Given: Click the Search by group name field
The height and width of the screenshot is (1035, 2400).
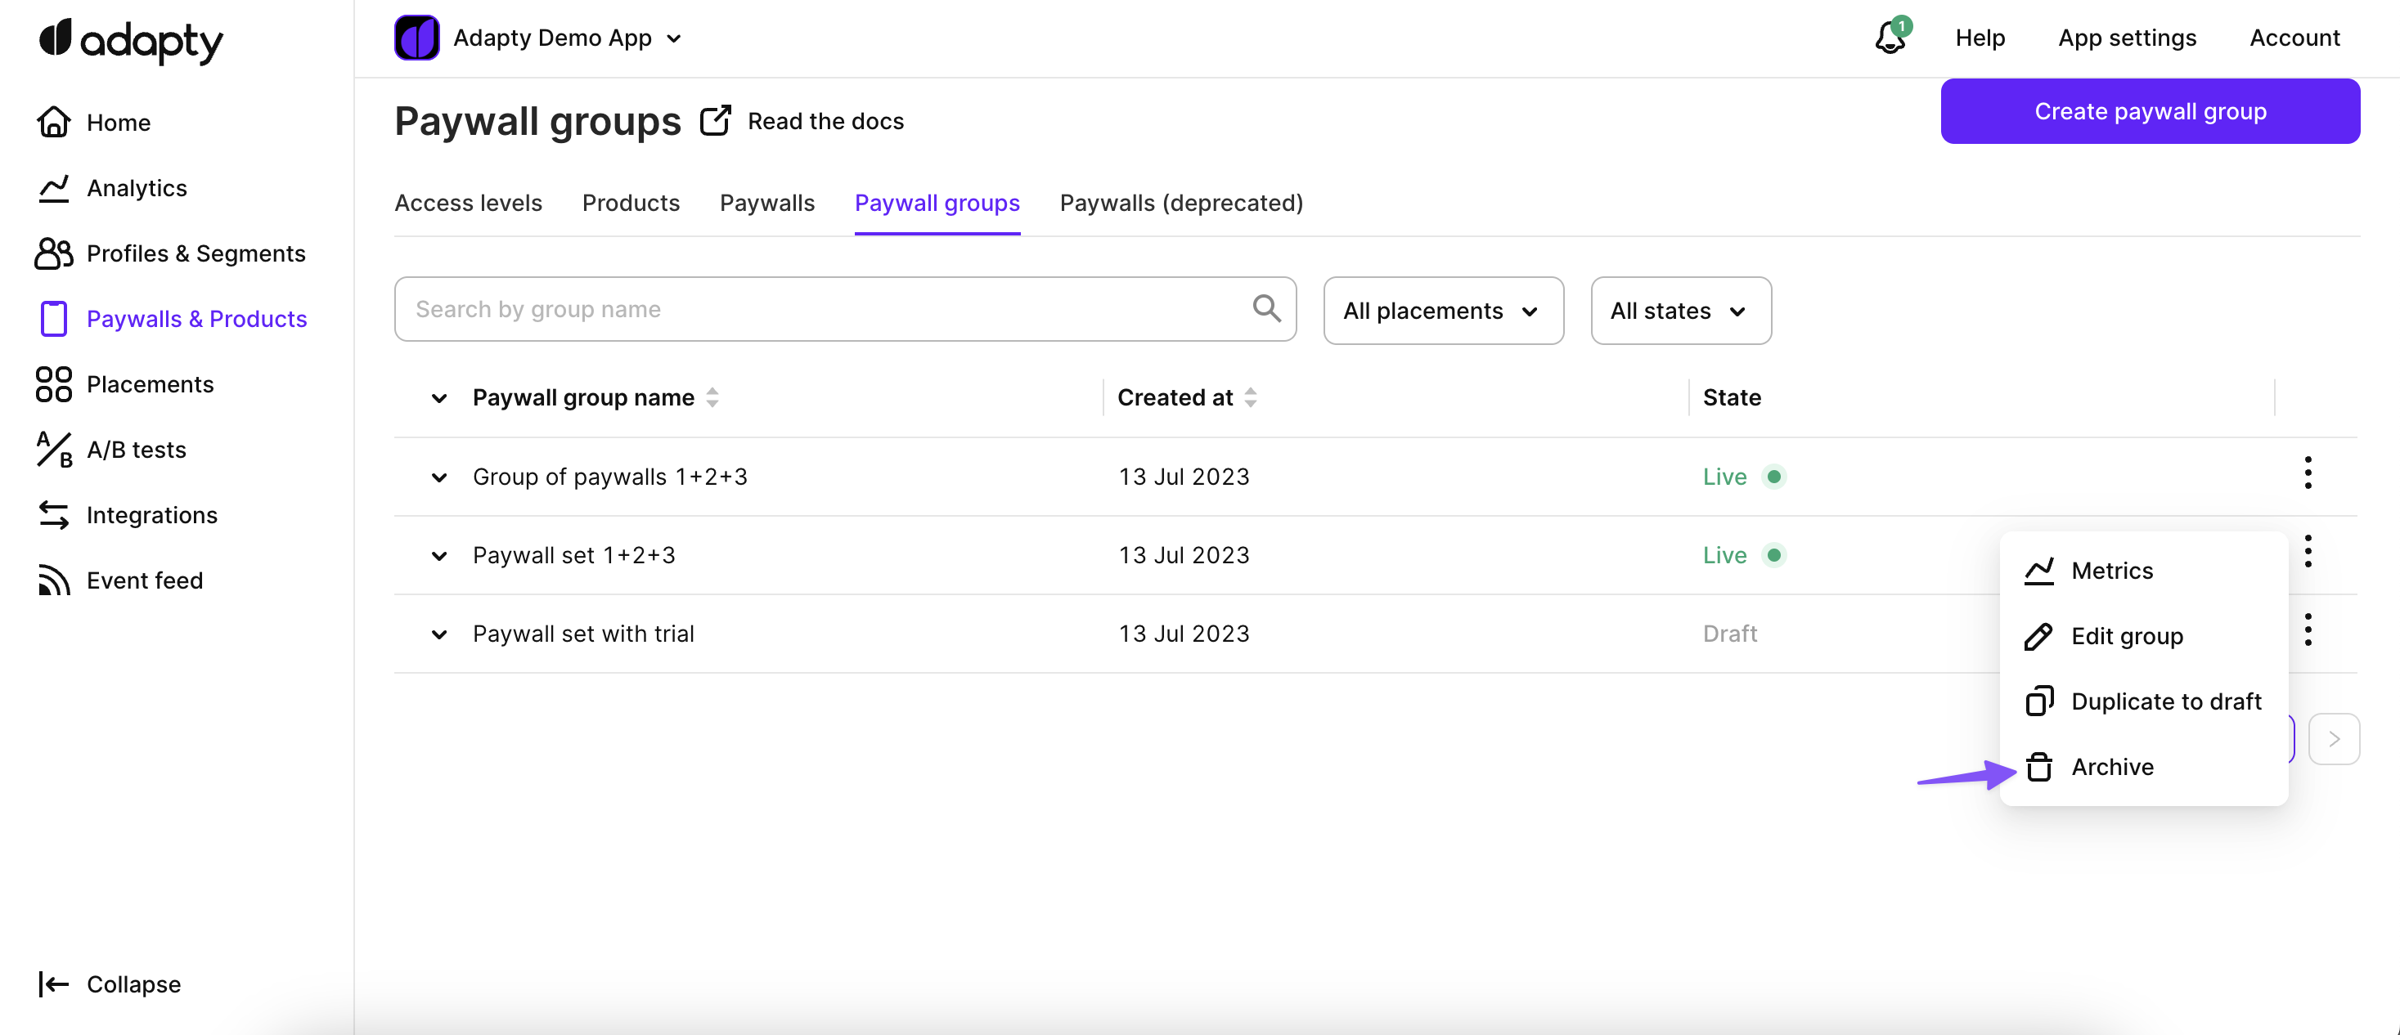Looking at the screenshot, I should [x=820, y=309].
